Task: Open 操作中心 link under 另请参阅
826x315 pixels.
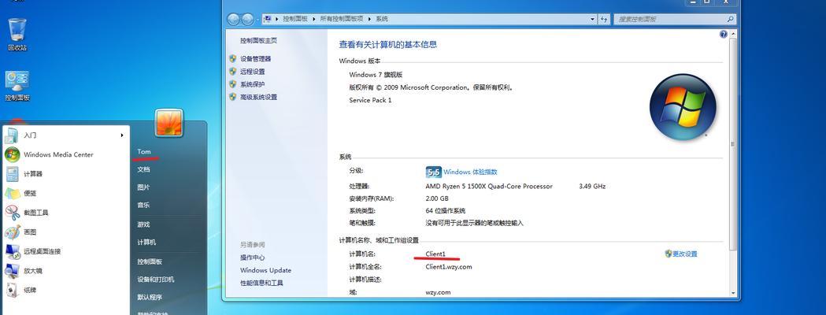Action: pyautogui.click(x=252, y=258)
